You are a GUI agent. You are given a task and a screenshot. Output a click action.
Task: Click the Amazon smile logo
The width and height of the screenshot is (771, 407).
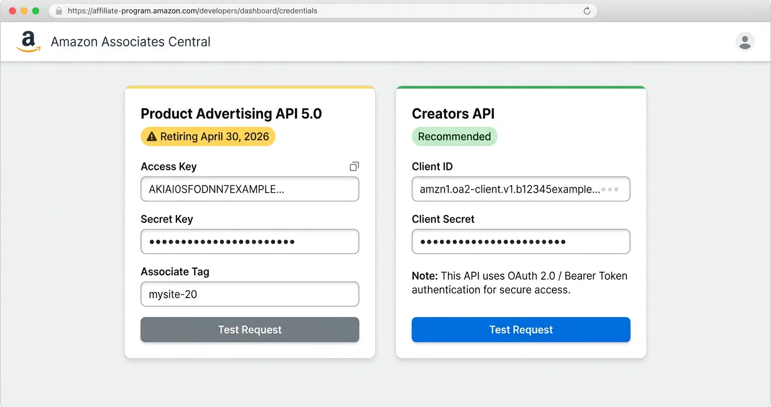tap(28, 41)
